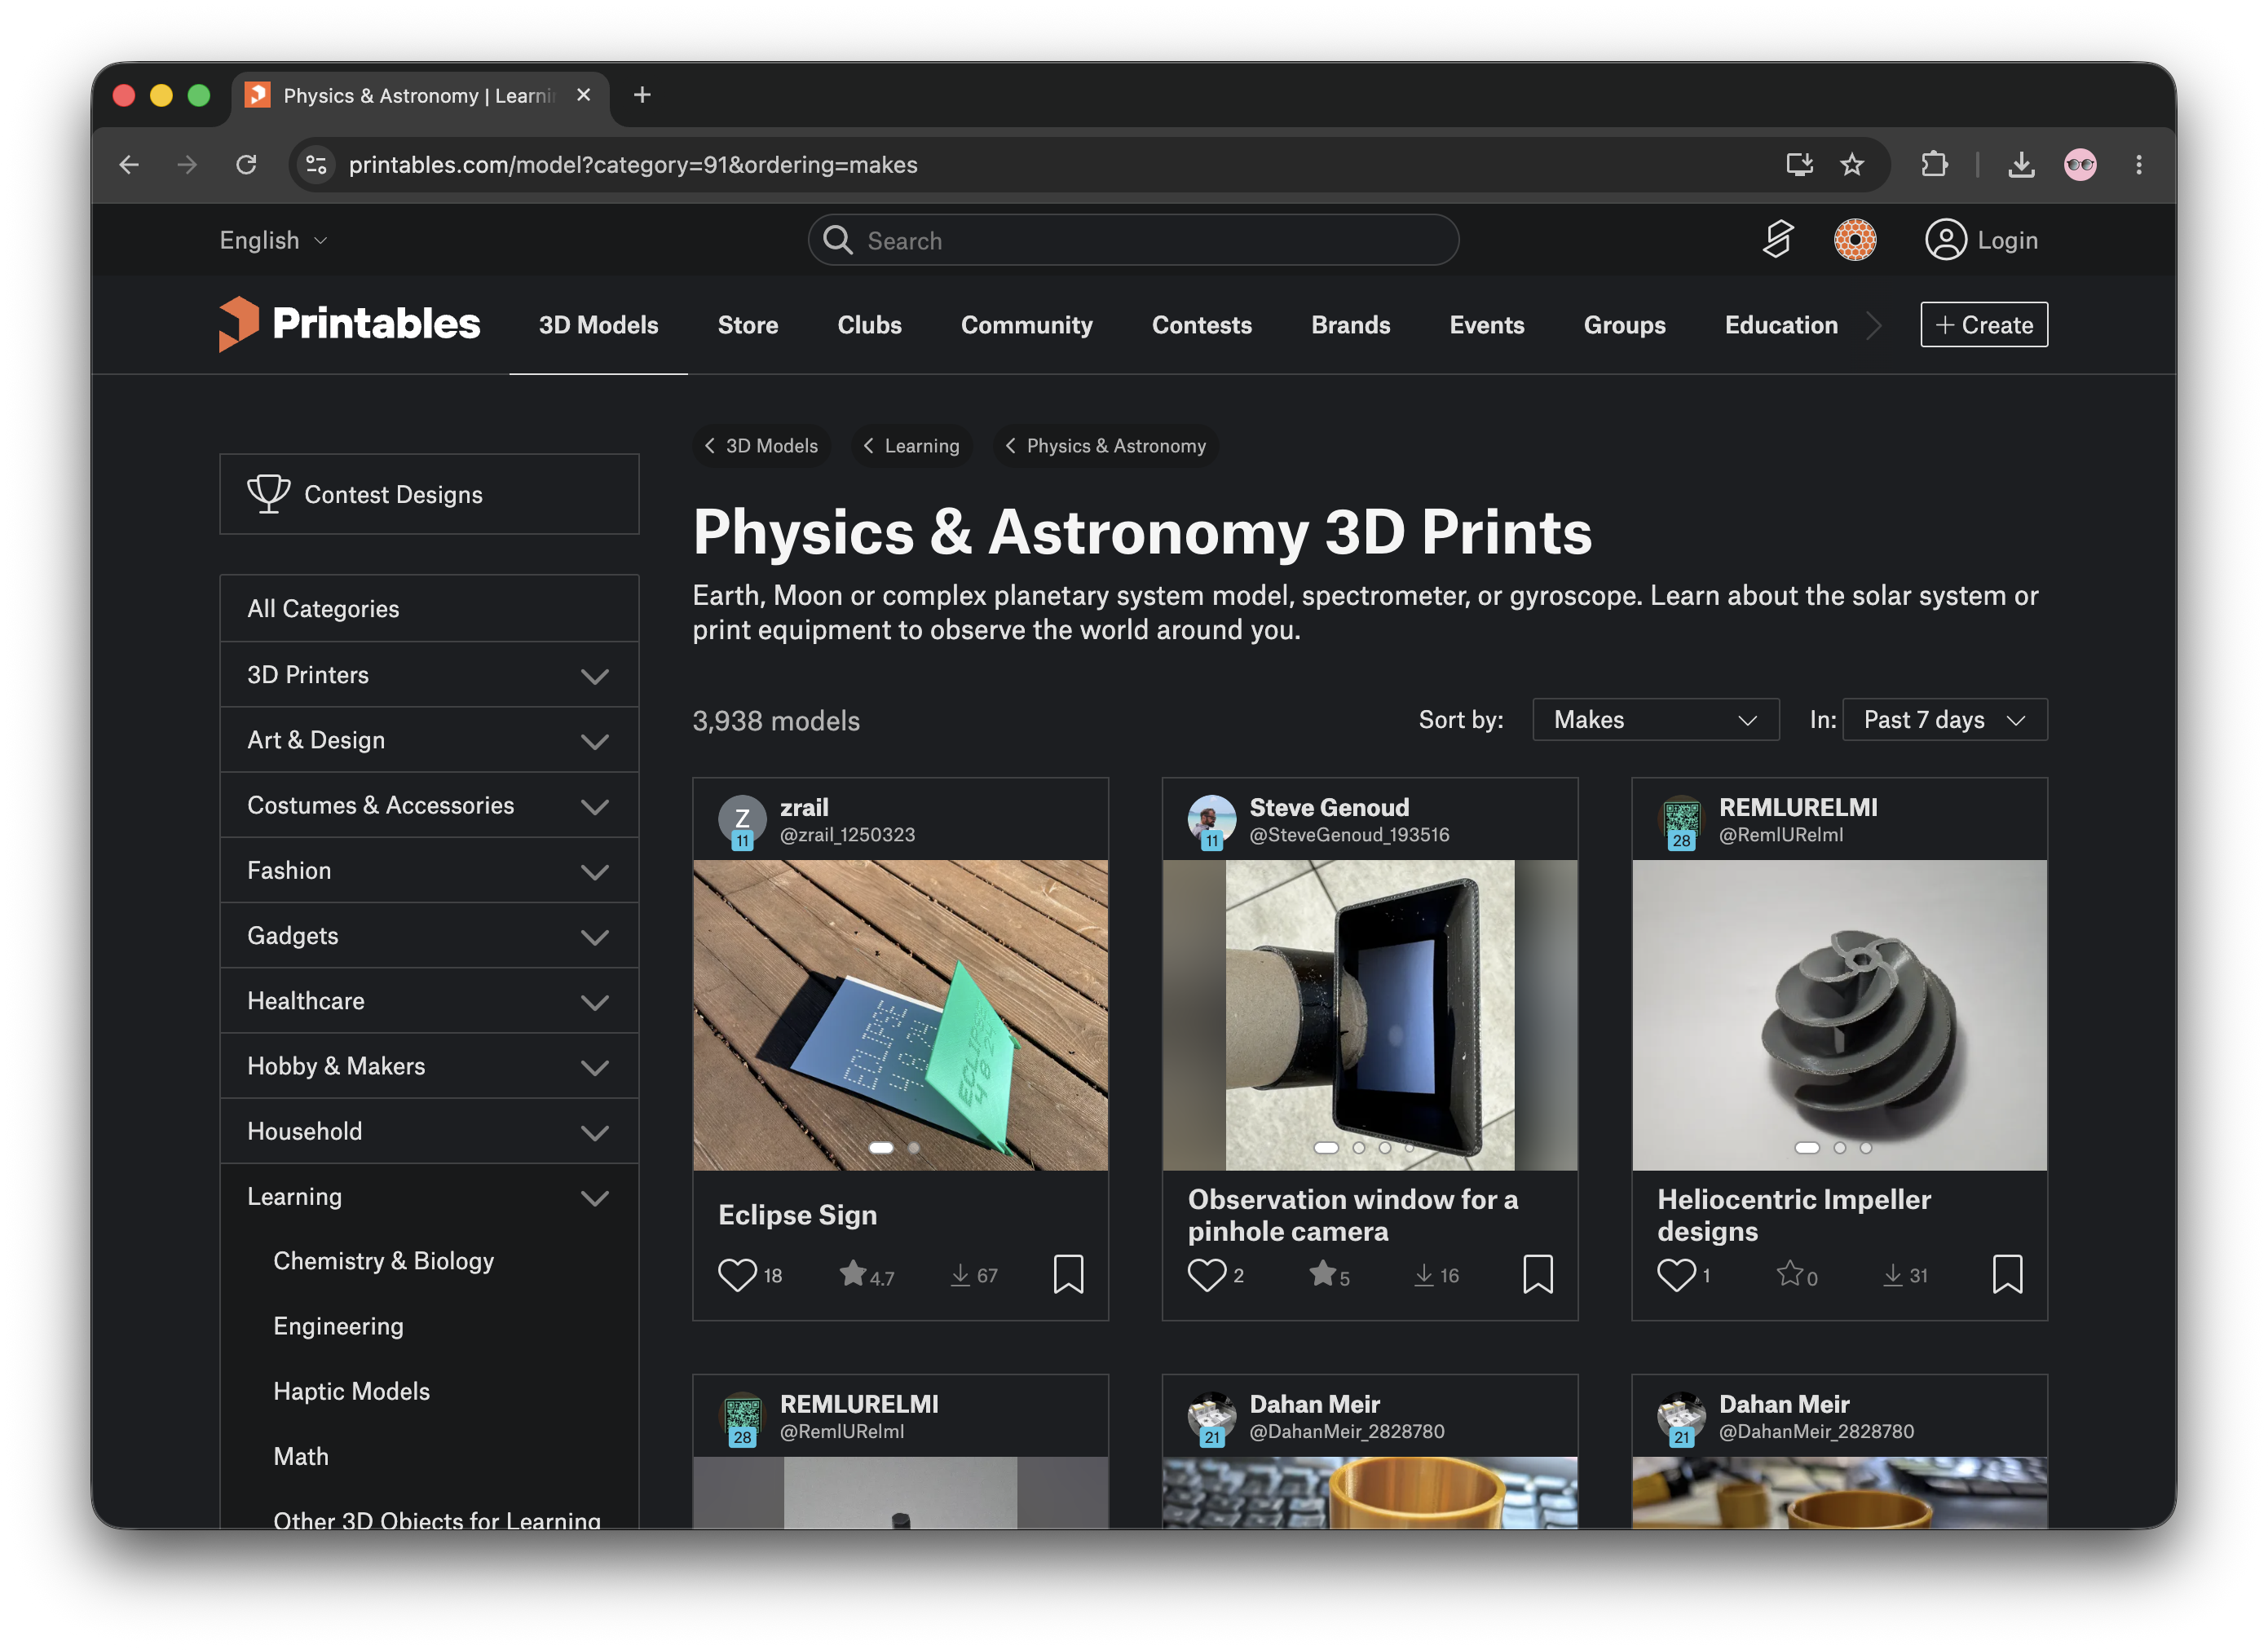The width and height of the screenshot is (2268, 1650).
Task: Open REMLURELMI avatar on Heliocentric Impeller card
Action: [1681, 821]
